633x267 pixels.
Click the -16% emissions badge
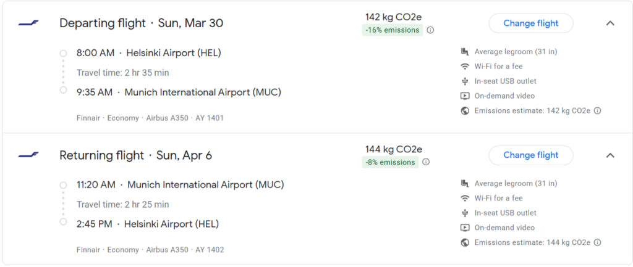393,30
